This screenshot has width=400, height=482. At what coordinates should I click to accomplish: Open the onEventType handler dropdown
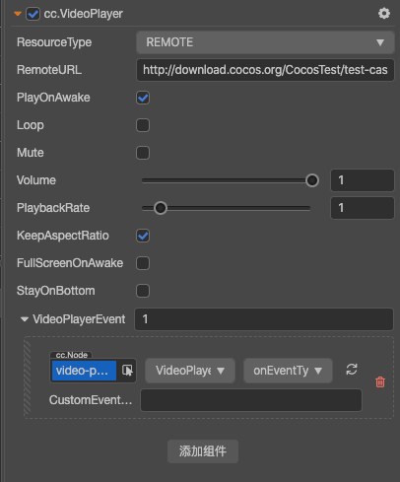click(288, 371)
